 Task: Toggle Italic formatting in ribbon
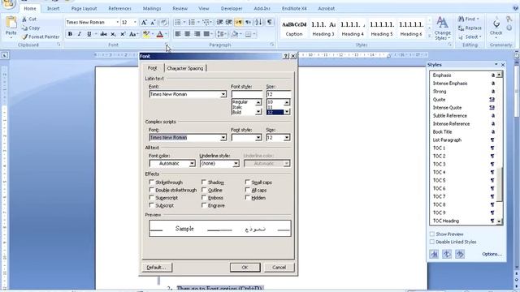(80, 34)
